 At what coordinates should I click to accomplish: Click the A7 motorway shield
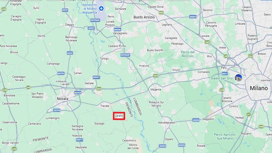click(x=248, y=114)
